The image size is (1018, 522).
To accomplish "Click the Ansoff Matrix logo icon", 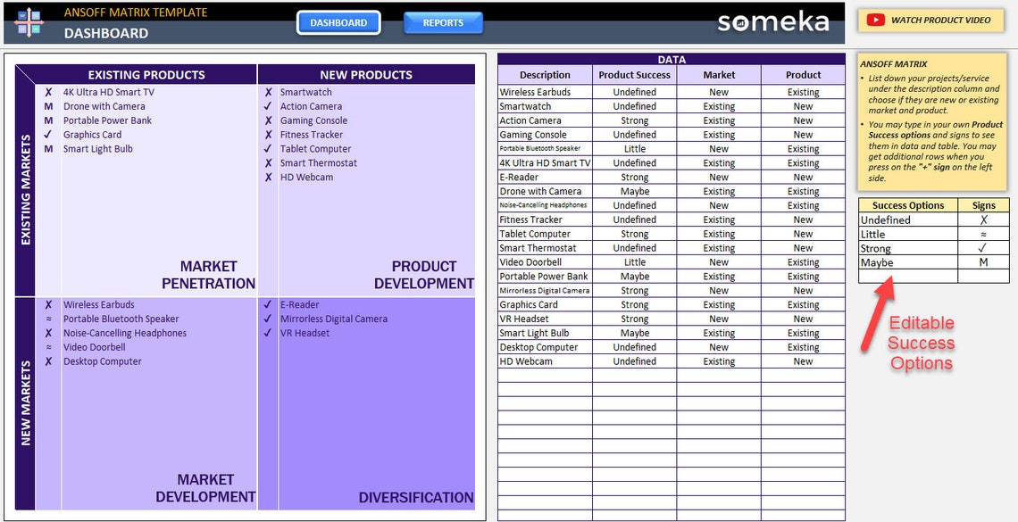I will (29, 22).
